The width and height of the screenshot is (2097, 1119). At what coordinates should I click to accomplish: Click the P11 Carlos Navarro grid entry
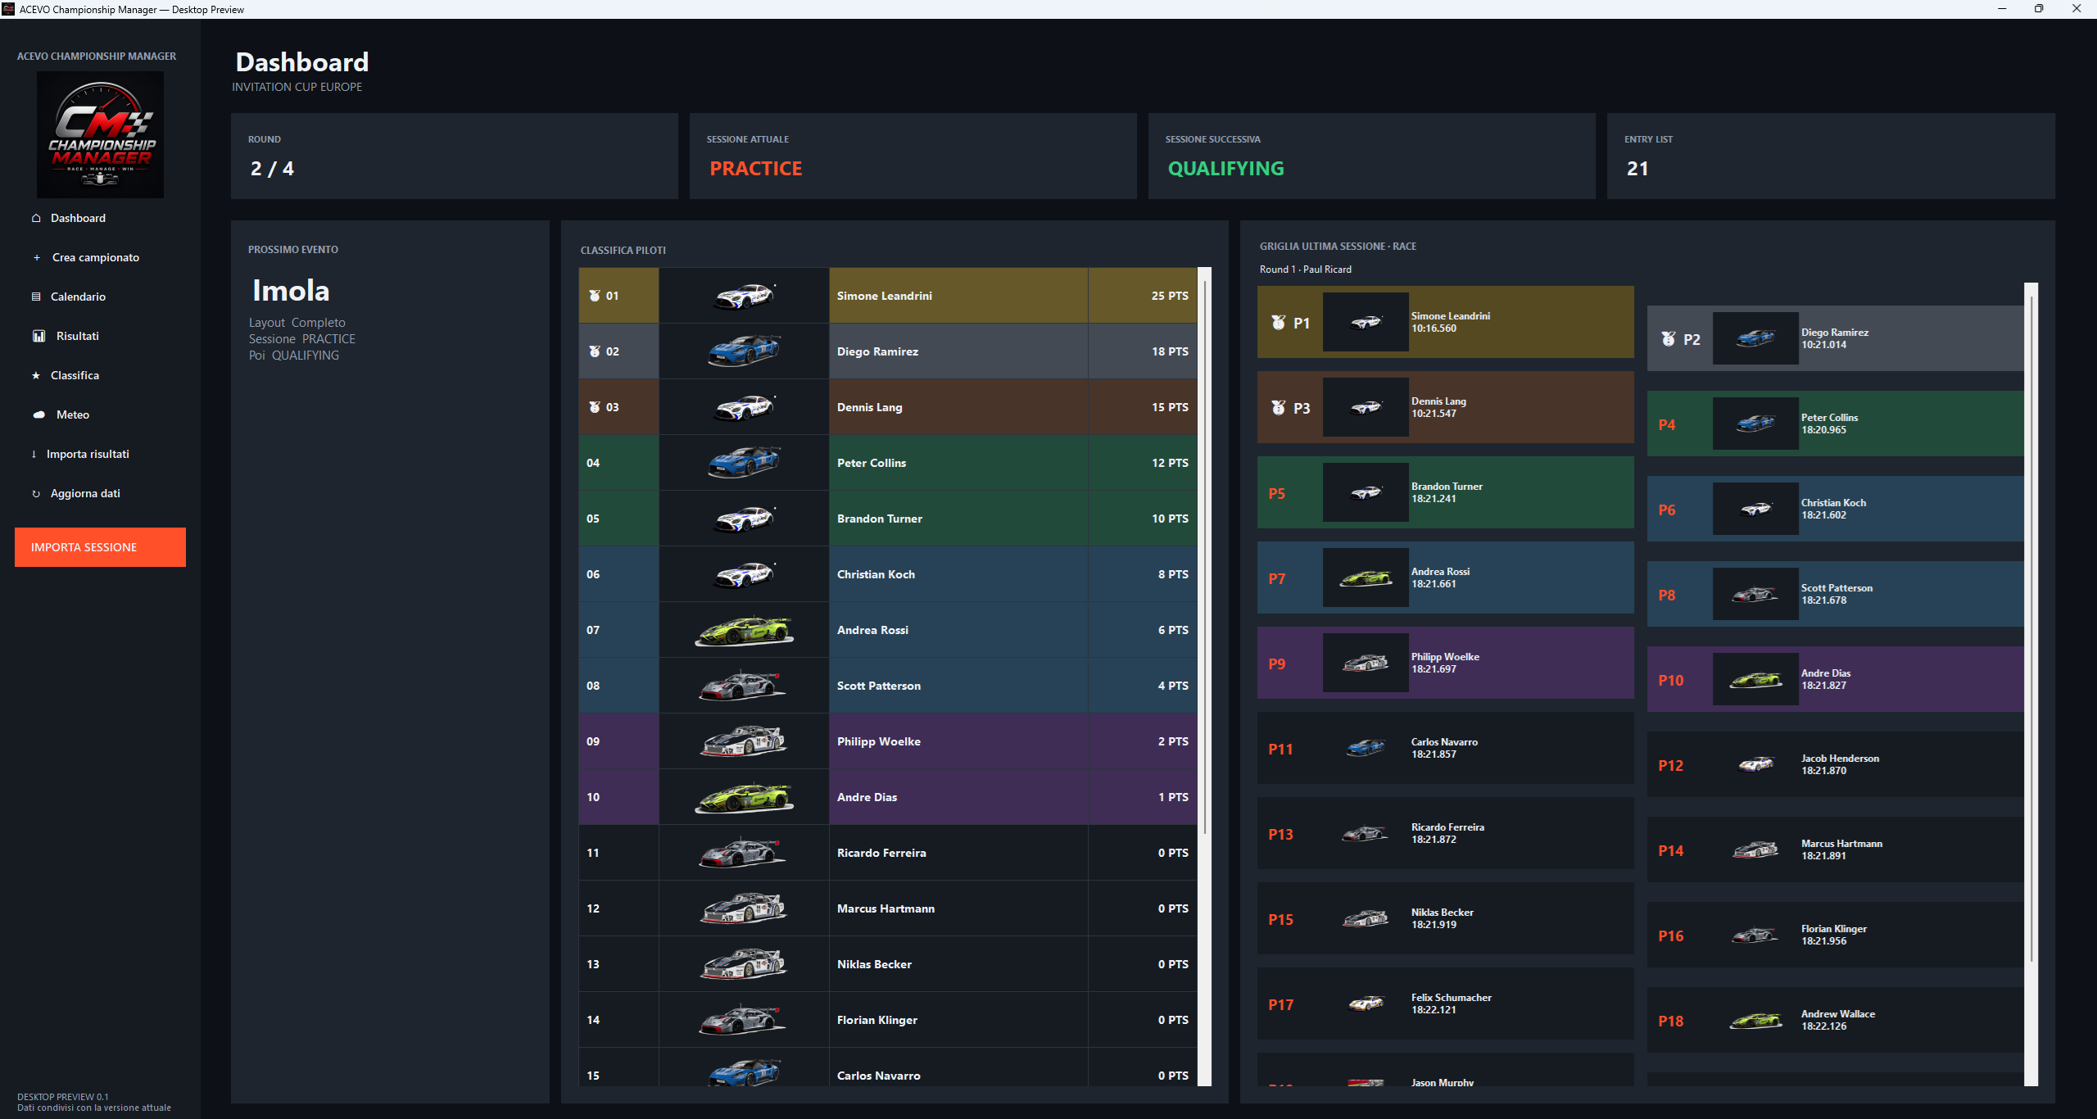(x=1446, y=748)
